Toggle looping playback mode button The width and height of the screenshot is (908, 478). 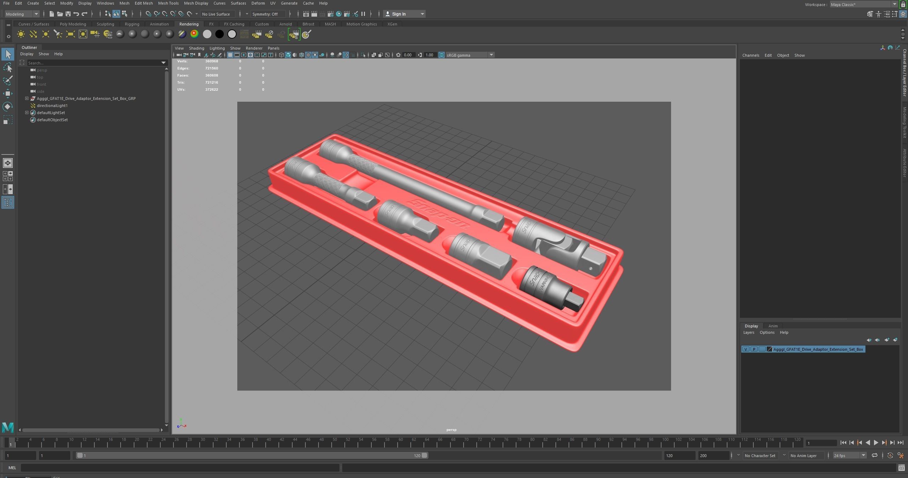(x=874, y=455)
